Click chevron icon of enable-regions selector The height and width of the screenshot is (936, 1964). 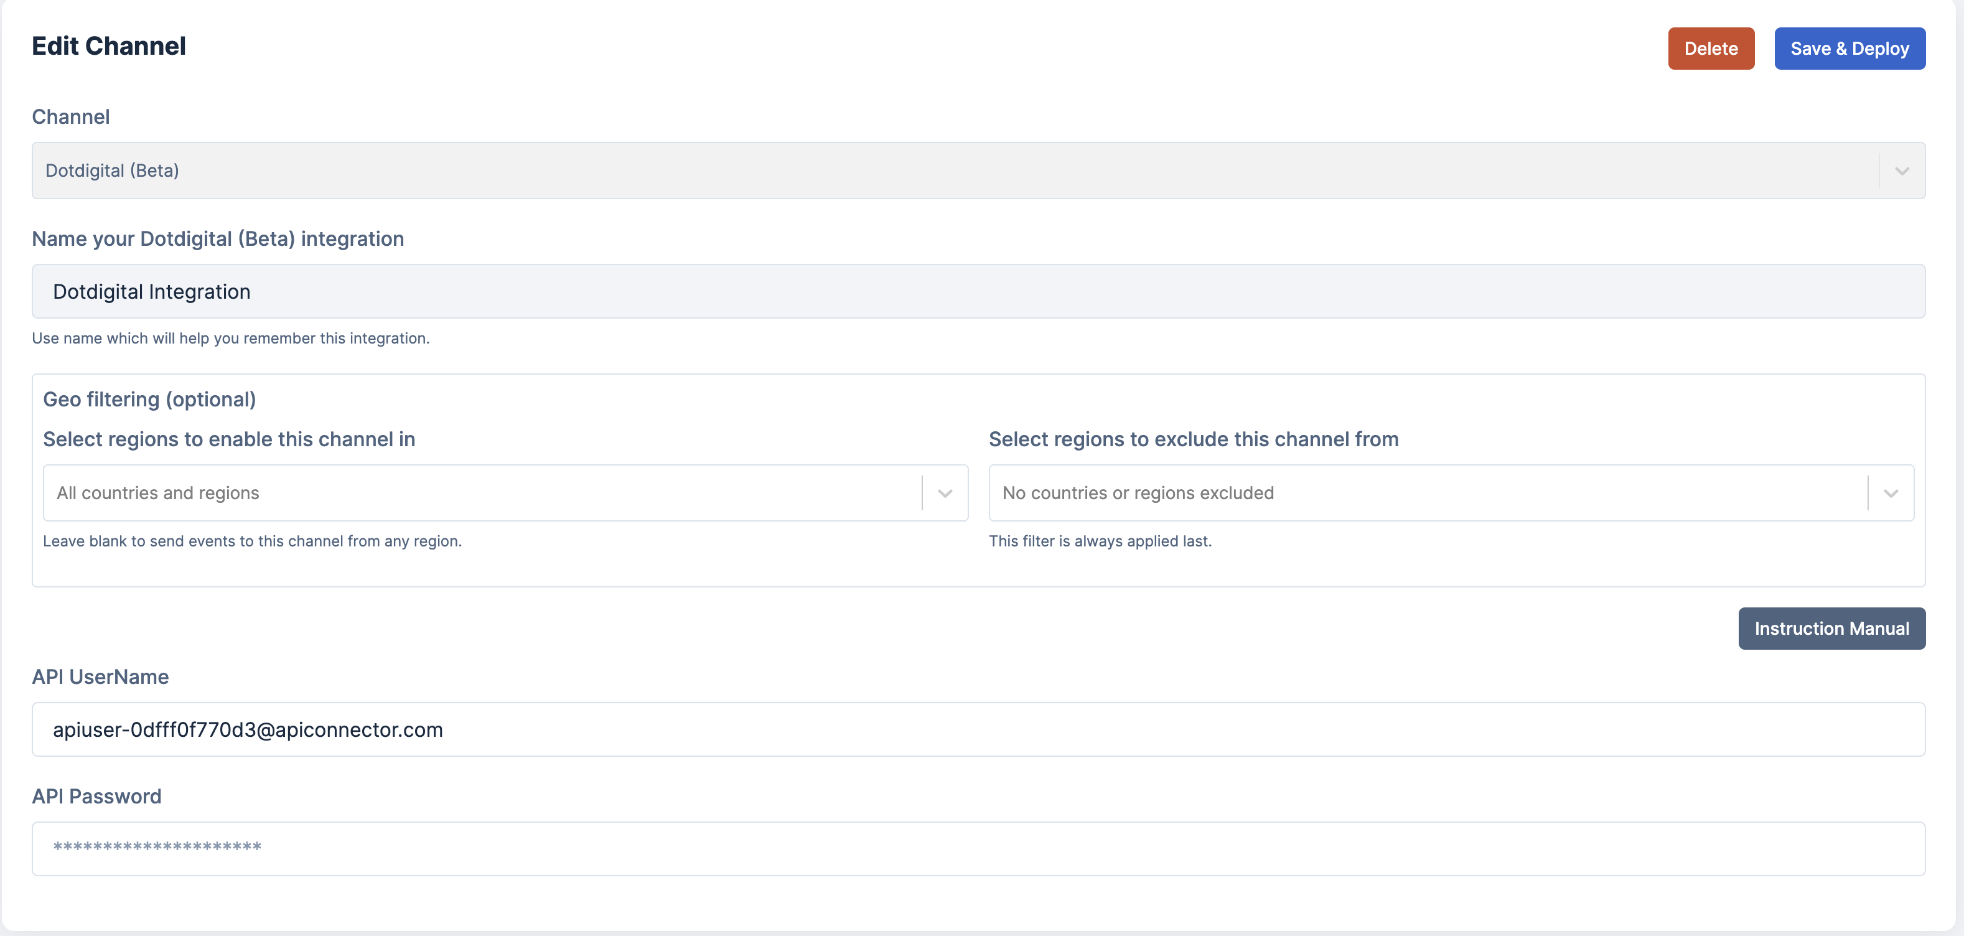(x=945, y=493)
